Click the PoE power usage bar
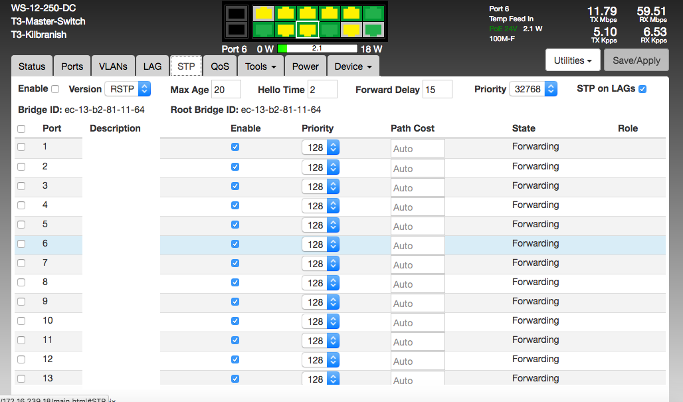This screenshot has width=683, height=402. pos(318,49)
